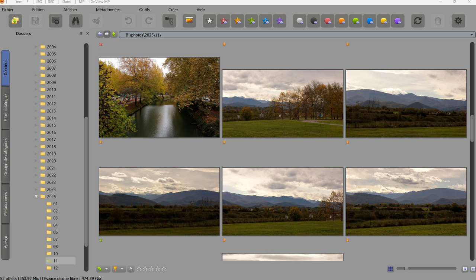
Task: Select the autumn canal photo thumbnail
Action: coord(159,97)
